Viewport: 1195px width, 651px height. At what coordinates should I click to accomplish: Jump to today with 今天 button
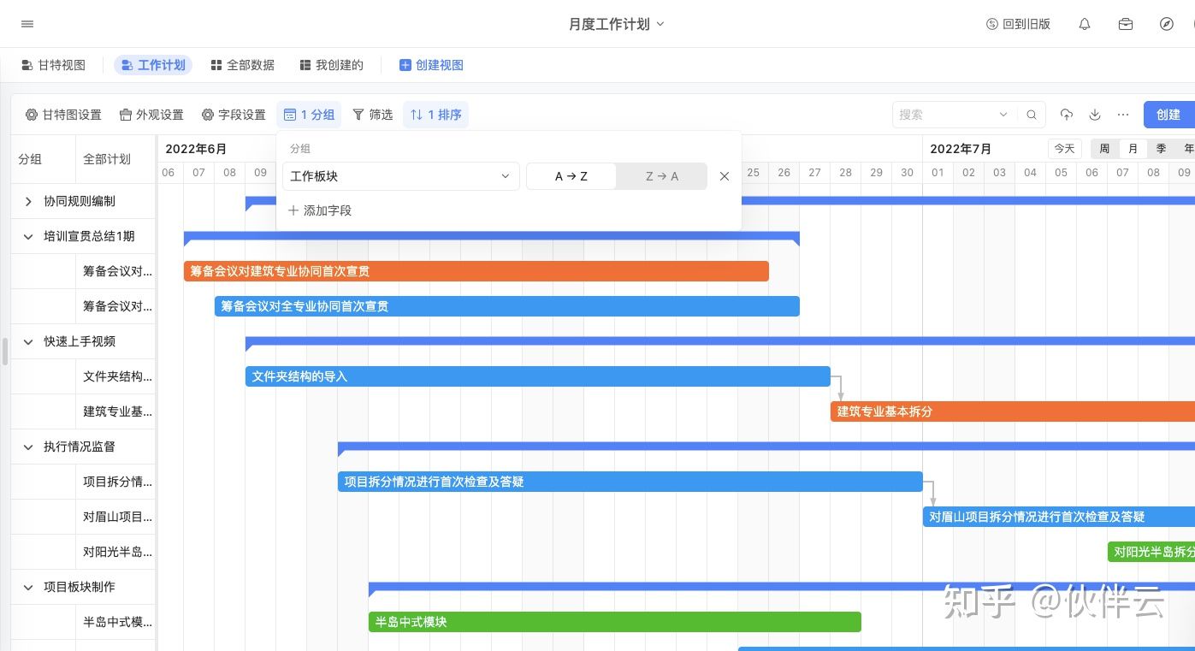[1065, 149]
